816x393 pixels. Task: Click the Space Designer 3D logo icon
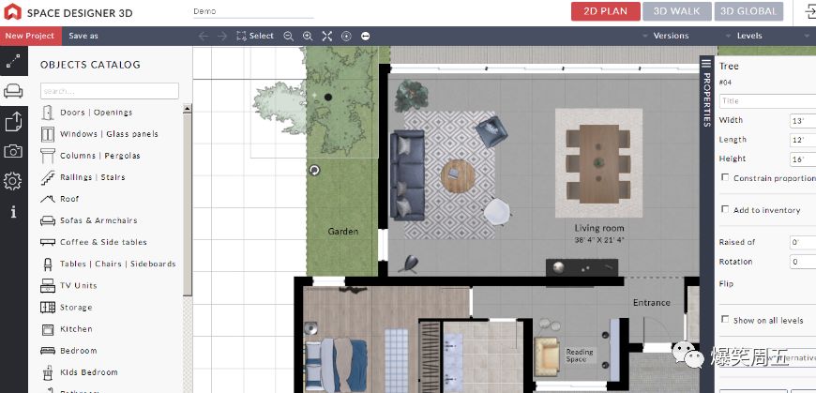pos(12,11)
